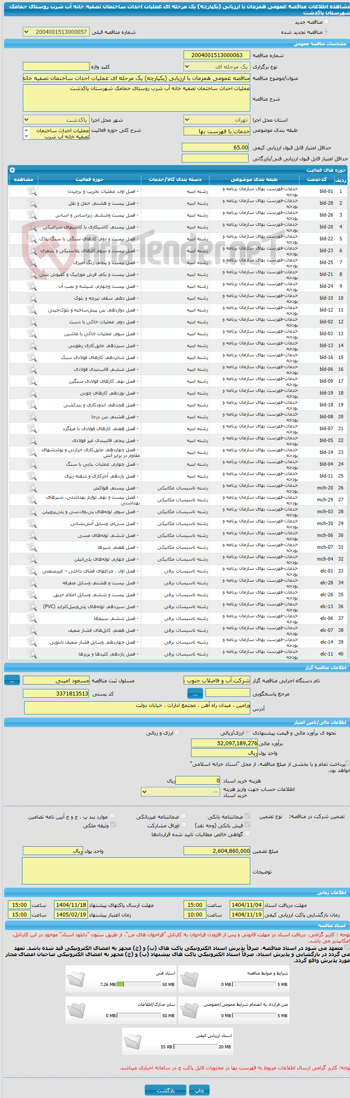This screenshot has height=1098, width=350.
Task: Open view icon for row bld-10
Action: 32,298
